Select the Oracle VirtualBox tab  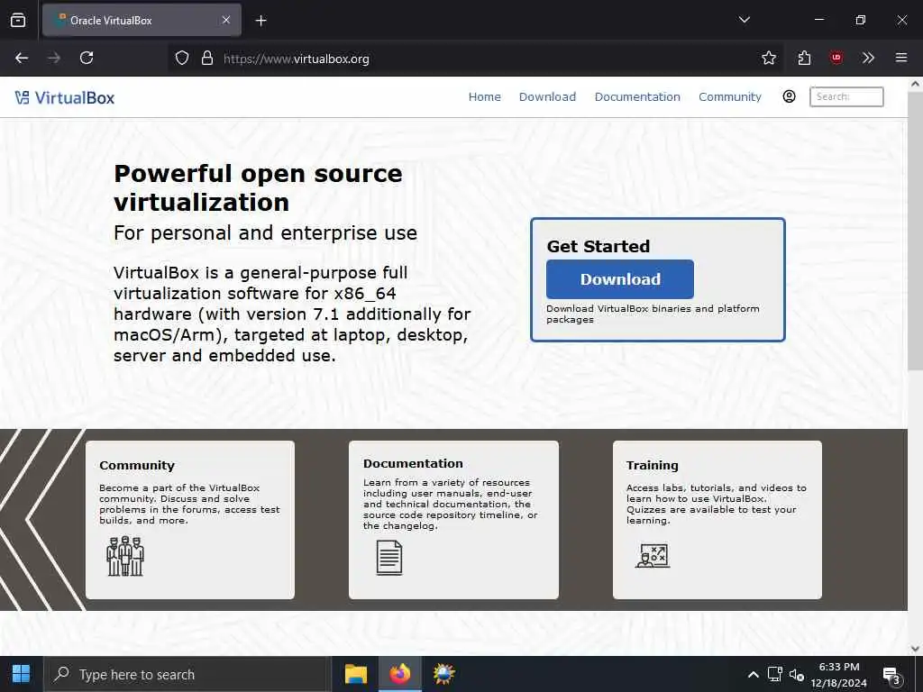coord(142,20)
